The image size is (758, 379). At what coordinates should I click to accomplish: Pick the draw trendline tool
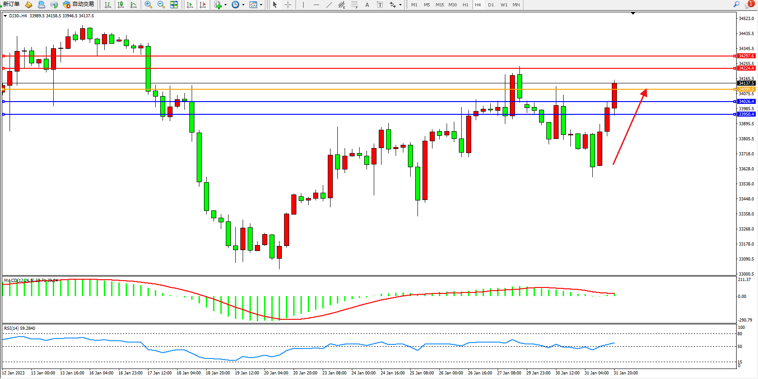[329, 5]
